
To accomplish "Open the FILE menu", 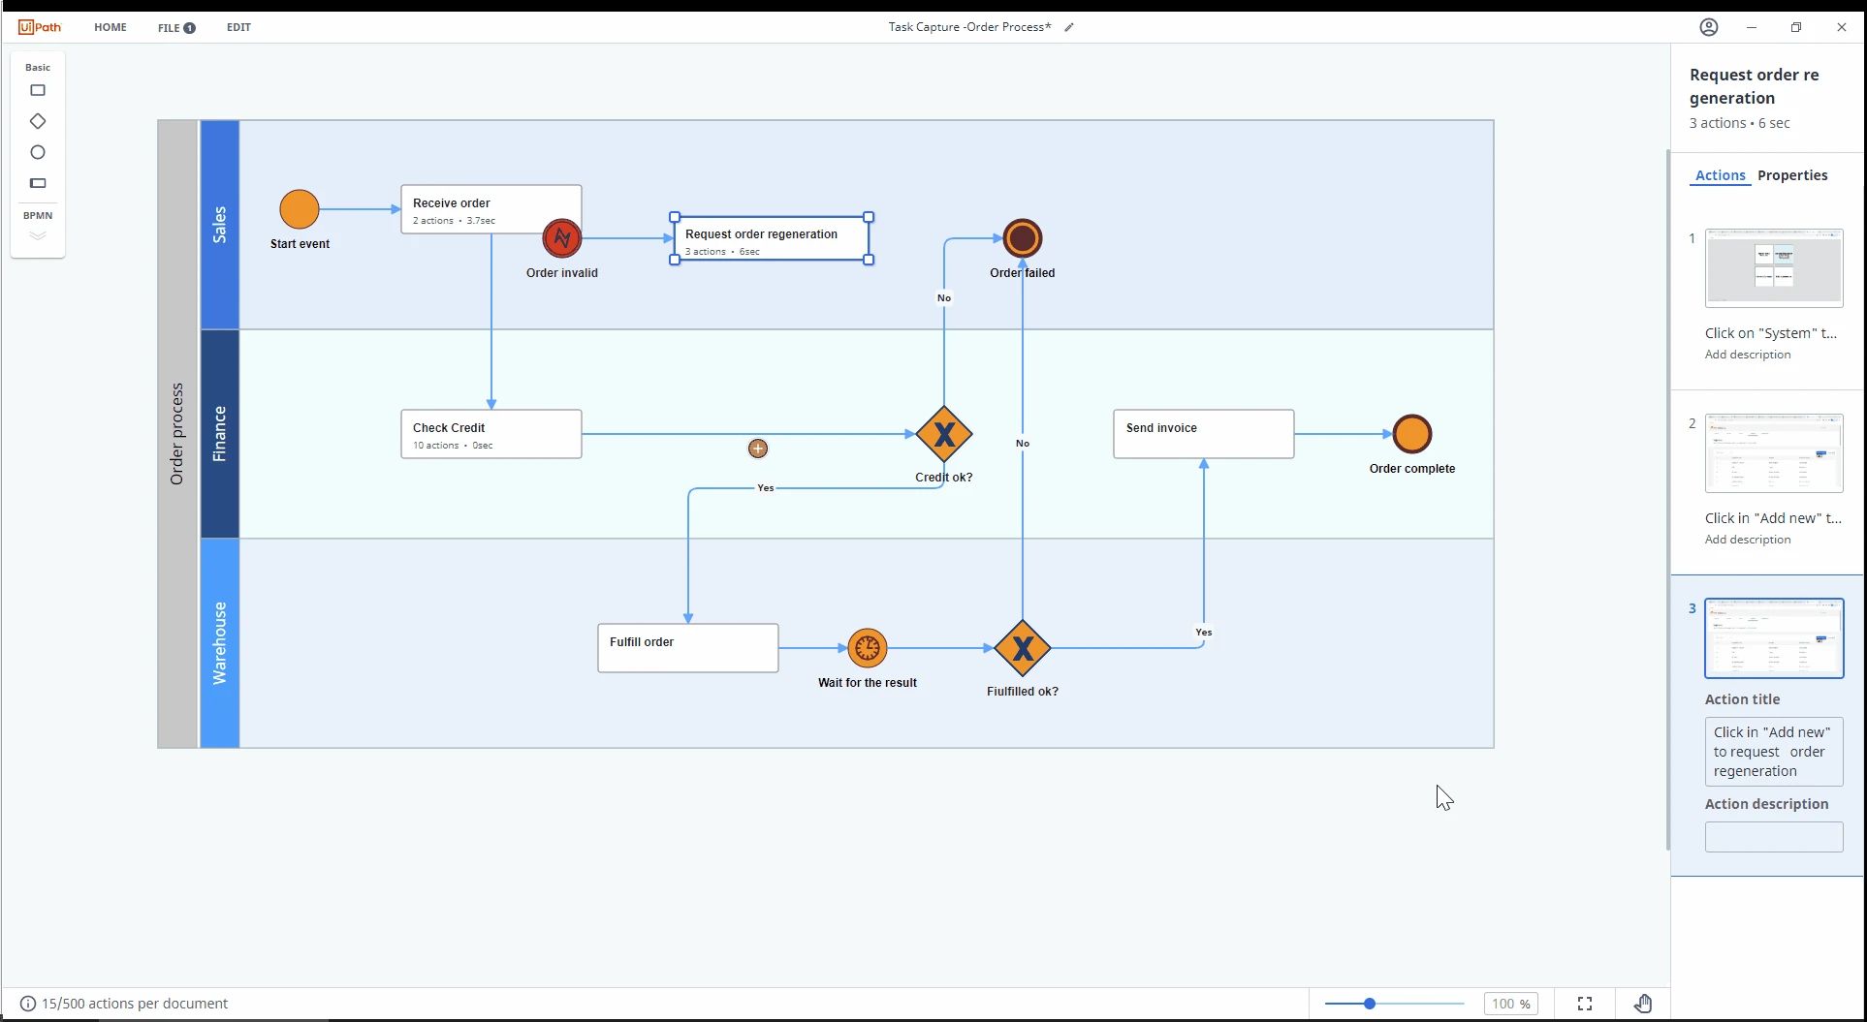I will (x=176, y=27).
